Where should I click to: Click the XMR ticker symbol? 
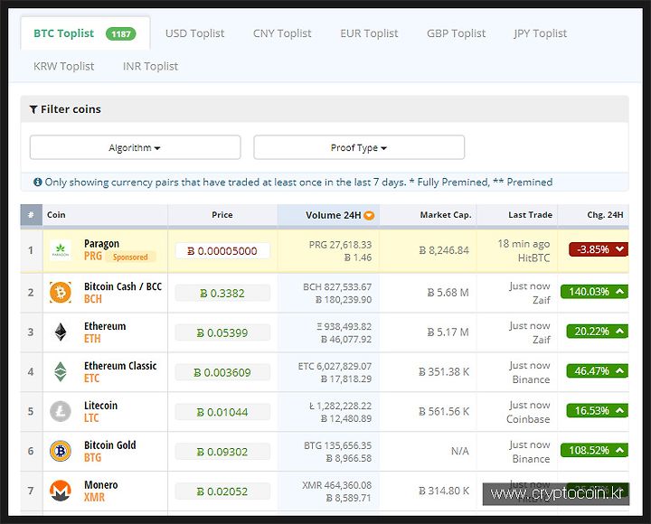click(94, 497)
